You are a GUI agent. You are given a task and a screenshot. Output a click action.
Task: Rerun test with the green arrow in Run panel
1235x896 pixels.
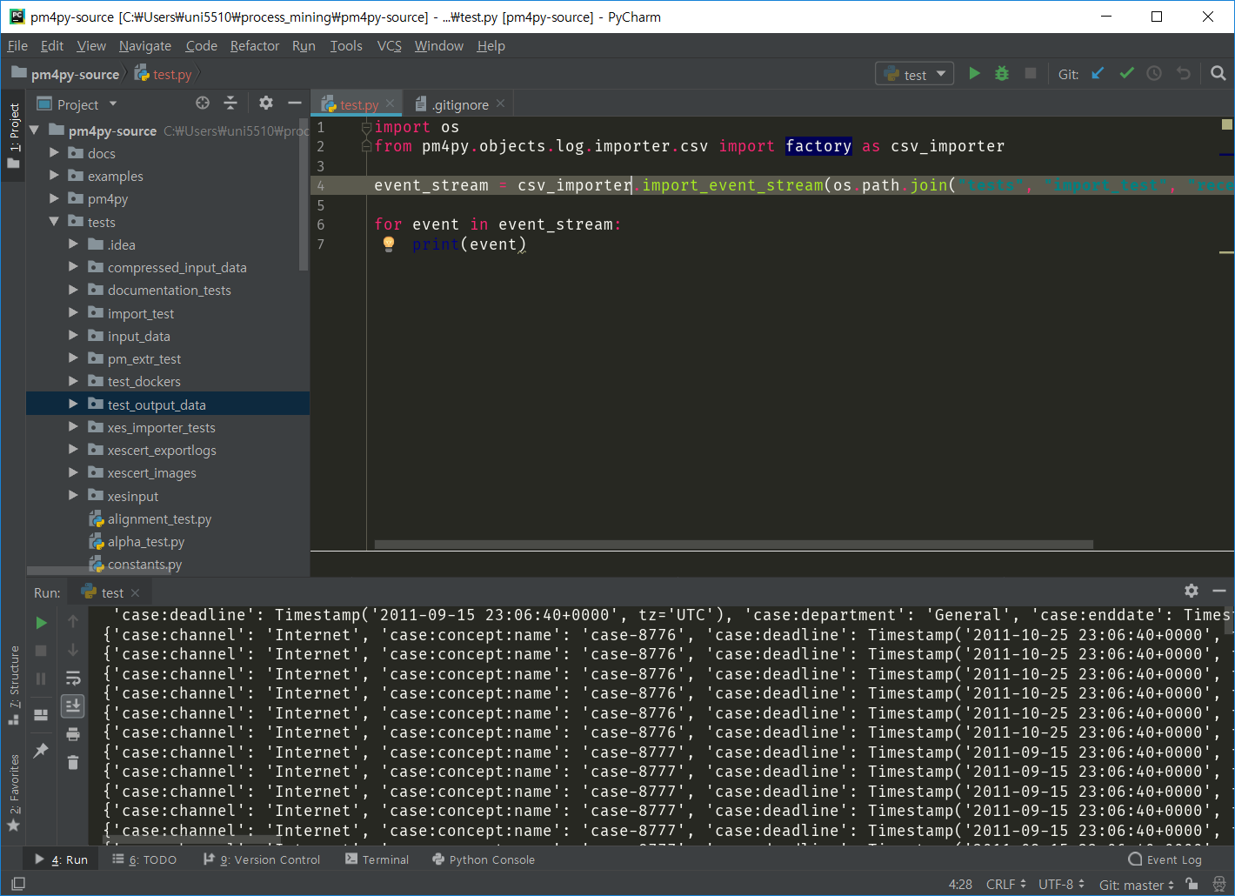tap(41, 623)
